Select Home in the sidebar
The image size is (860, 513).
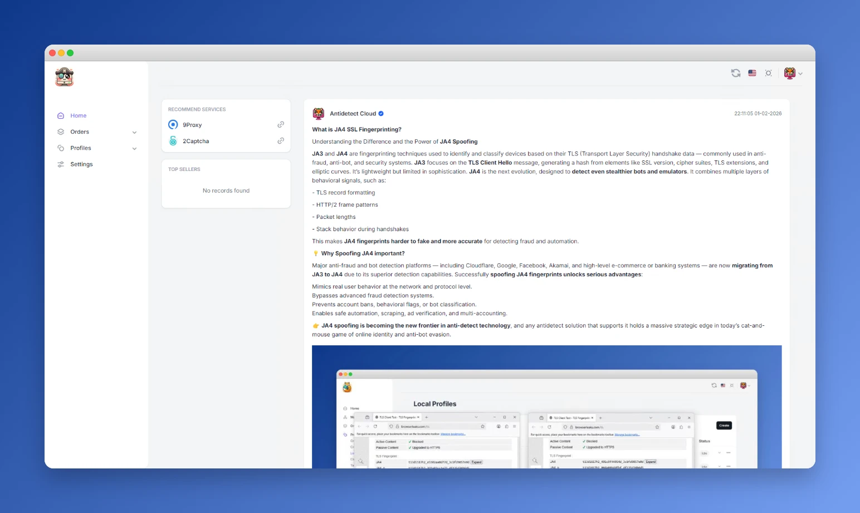point(79,115)
